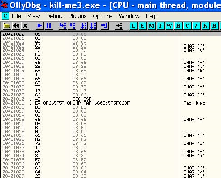Click the CHAR 'y' comment
Viewport: 221px width, 178px height.
(194, 50)
